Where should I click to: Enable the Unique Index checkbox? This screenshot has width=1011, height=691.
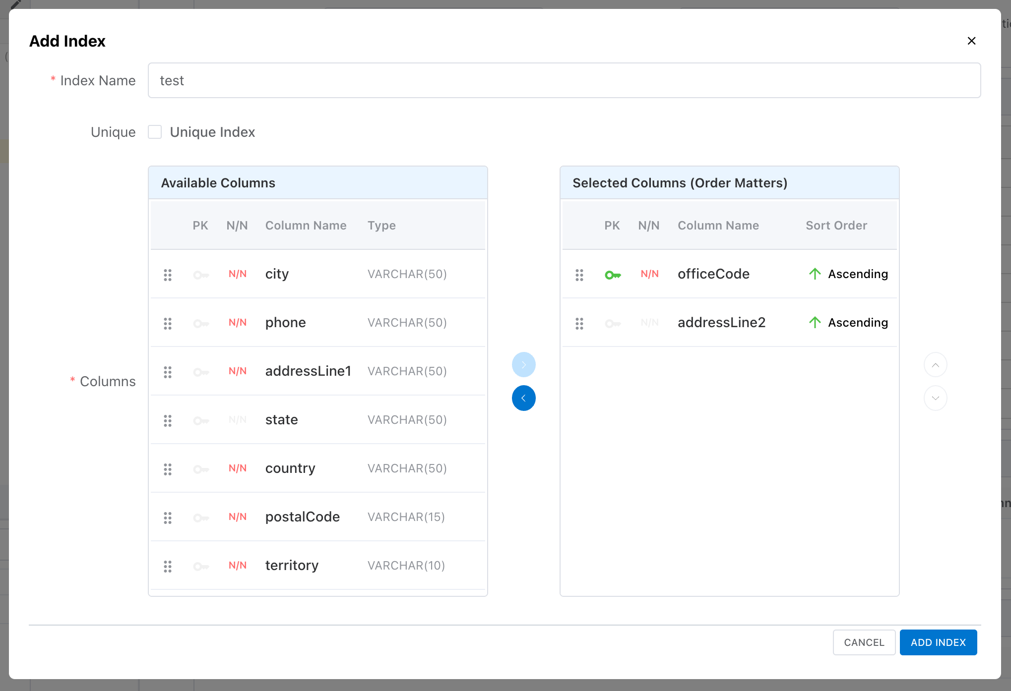pyautogui.click(x=155, y=132)
